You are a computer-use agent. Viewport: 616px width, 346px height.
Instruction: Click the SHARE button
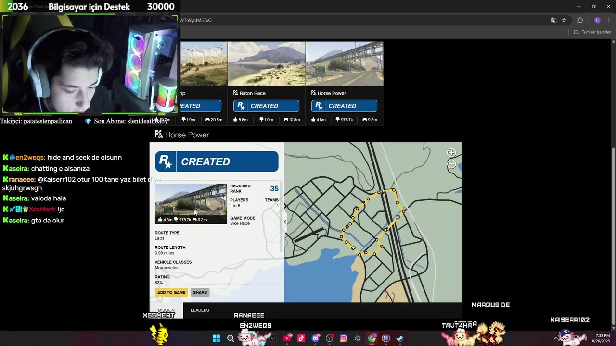pyautogui.click(x=200, y=292)
